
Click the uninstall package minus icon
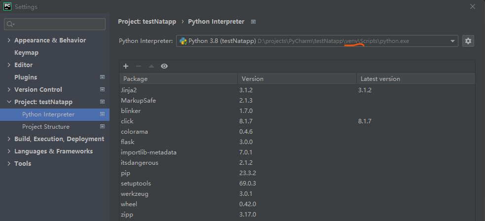[x=139, y=66]
